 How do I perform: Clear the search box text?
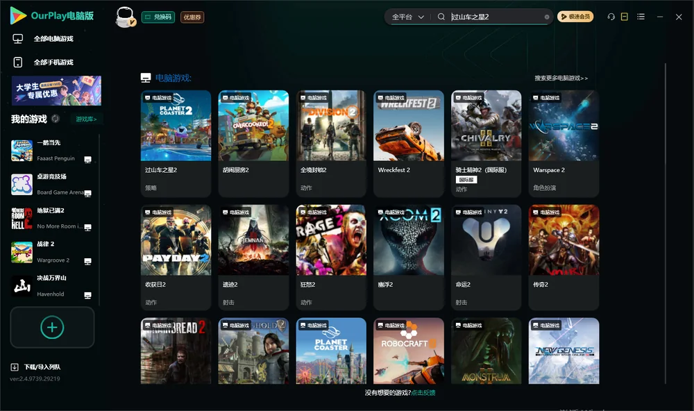tap(547, 17)
